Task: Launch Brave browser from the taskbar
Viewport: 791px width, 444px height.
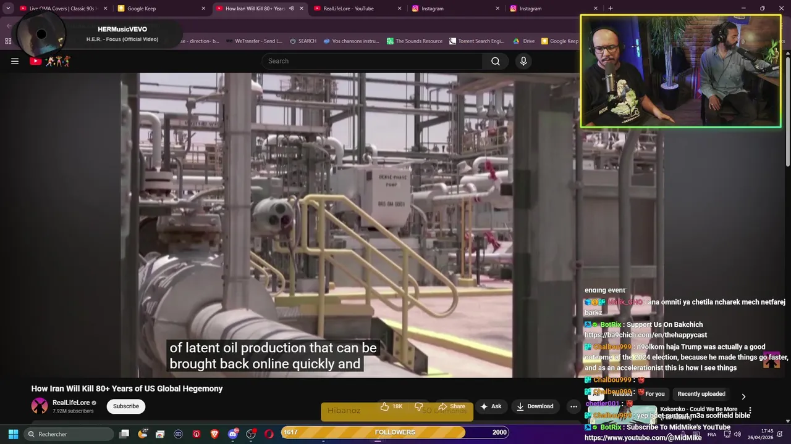Action: [x=214, y=434]
